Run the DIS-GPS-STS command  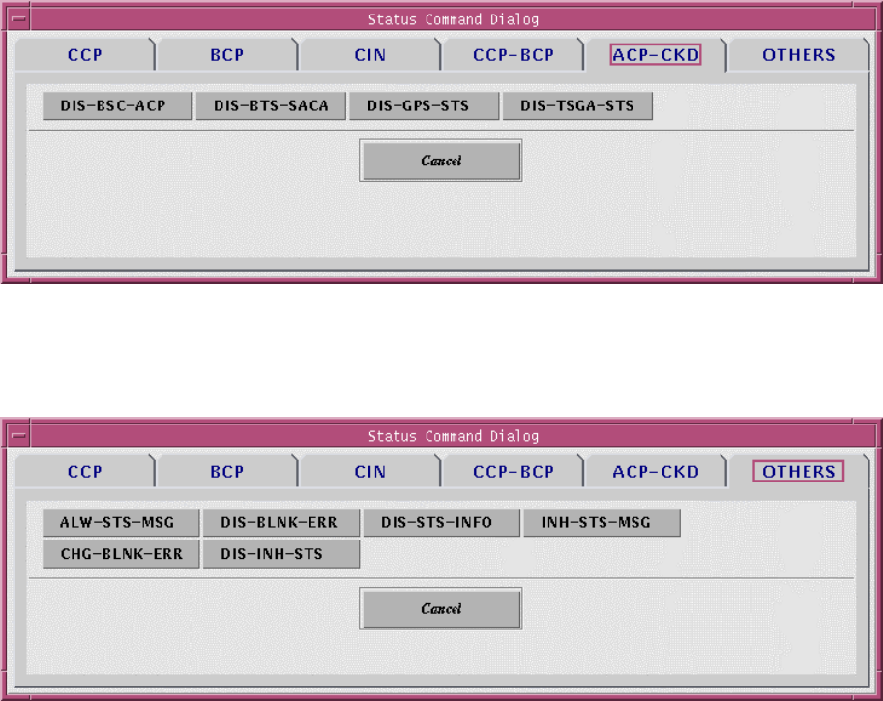click(x=424, y=105)
